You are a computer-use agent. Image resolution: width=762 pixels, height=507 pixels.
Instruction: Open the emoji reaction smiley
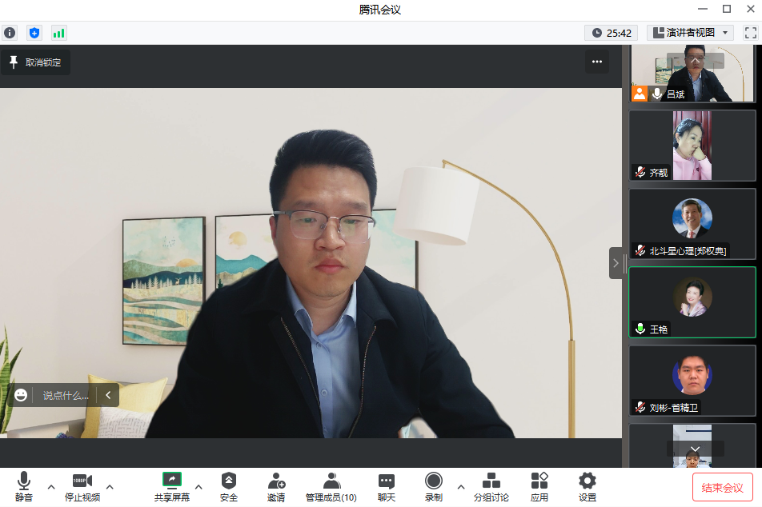(21, 395)
